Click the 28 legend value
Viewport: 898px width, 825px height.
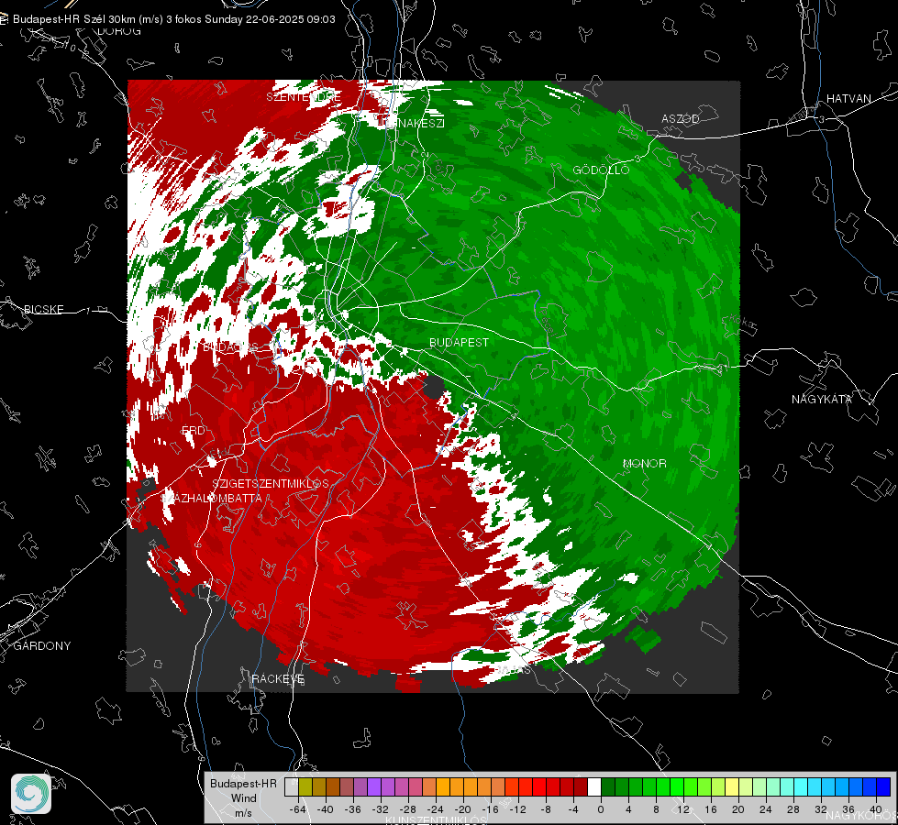793,809
